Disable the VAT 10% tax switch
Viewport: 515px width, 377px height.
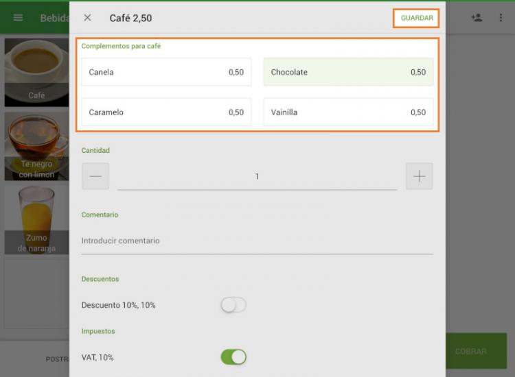click(x=233, y=357)
